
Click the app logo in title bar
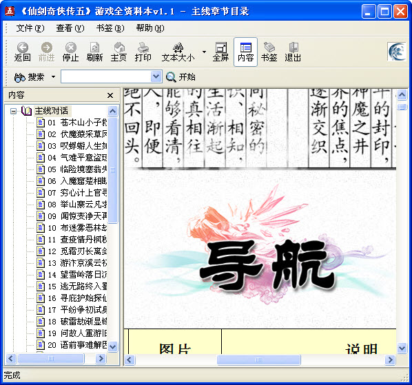click(x=10, y=11)
